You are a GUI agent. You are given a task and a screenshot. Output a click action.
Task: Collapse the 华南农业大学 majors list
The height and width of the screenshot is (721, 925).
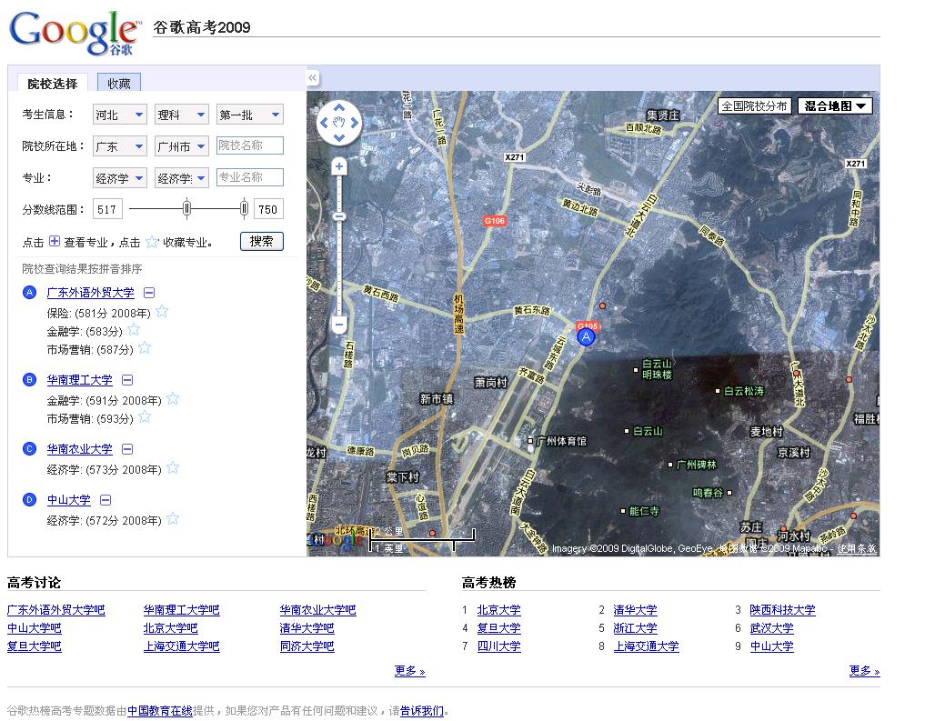127,449
